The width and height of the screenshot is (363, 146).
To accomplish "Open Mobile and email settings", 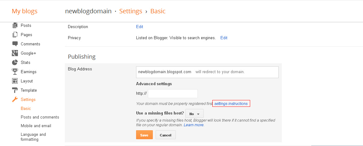I will click(x=36, y=126).
